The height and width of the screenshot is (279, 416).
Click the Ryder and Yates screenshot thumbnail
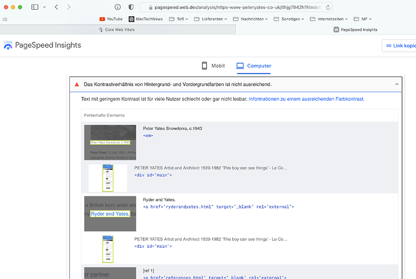[x=110, y=214]
